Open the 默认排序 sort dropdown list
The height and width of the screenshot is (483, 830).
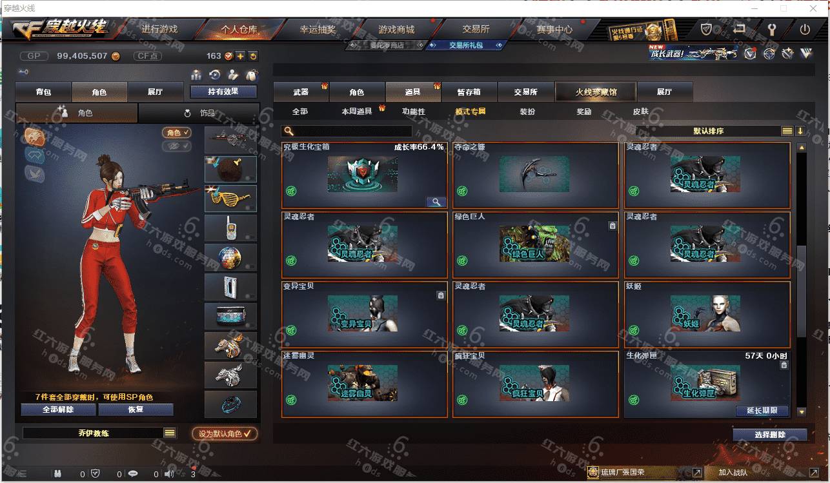[x=787, y=131]
